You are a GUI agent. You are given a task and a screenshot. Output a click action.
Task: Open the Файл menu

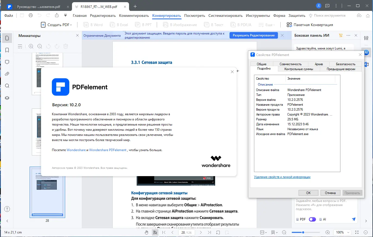pyautogui.click(x=9, y=15)
